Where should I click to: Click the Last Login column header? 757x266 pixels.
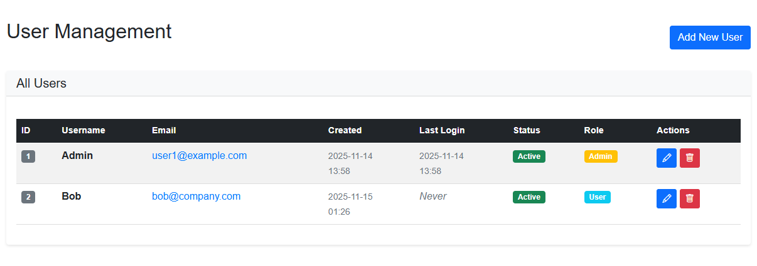442,131
